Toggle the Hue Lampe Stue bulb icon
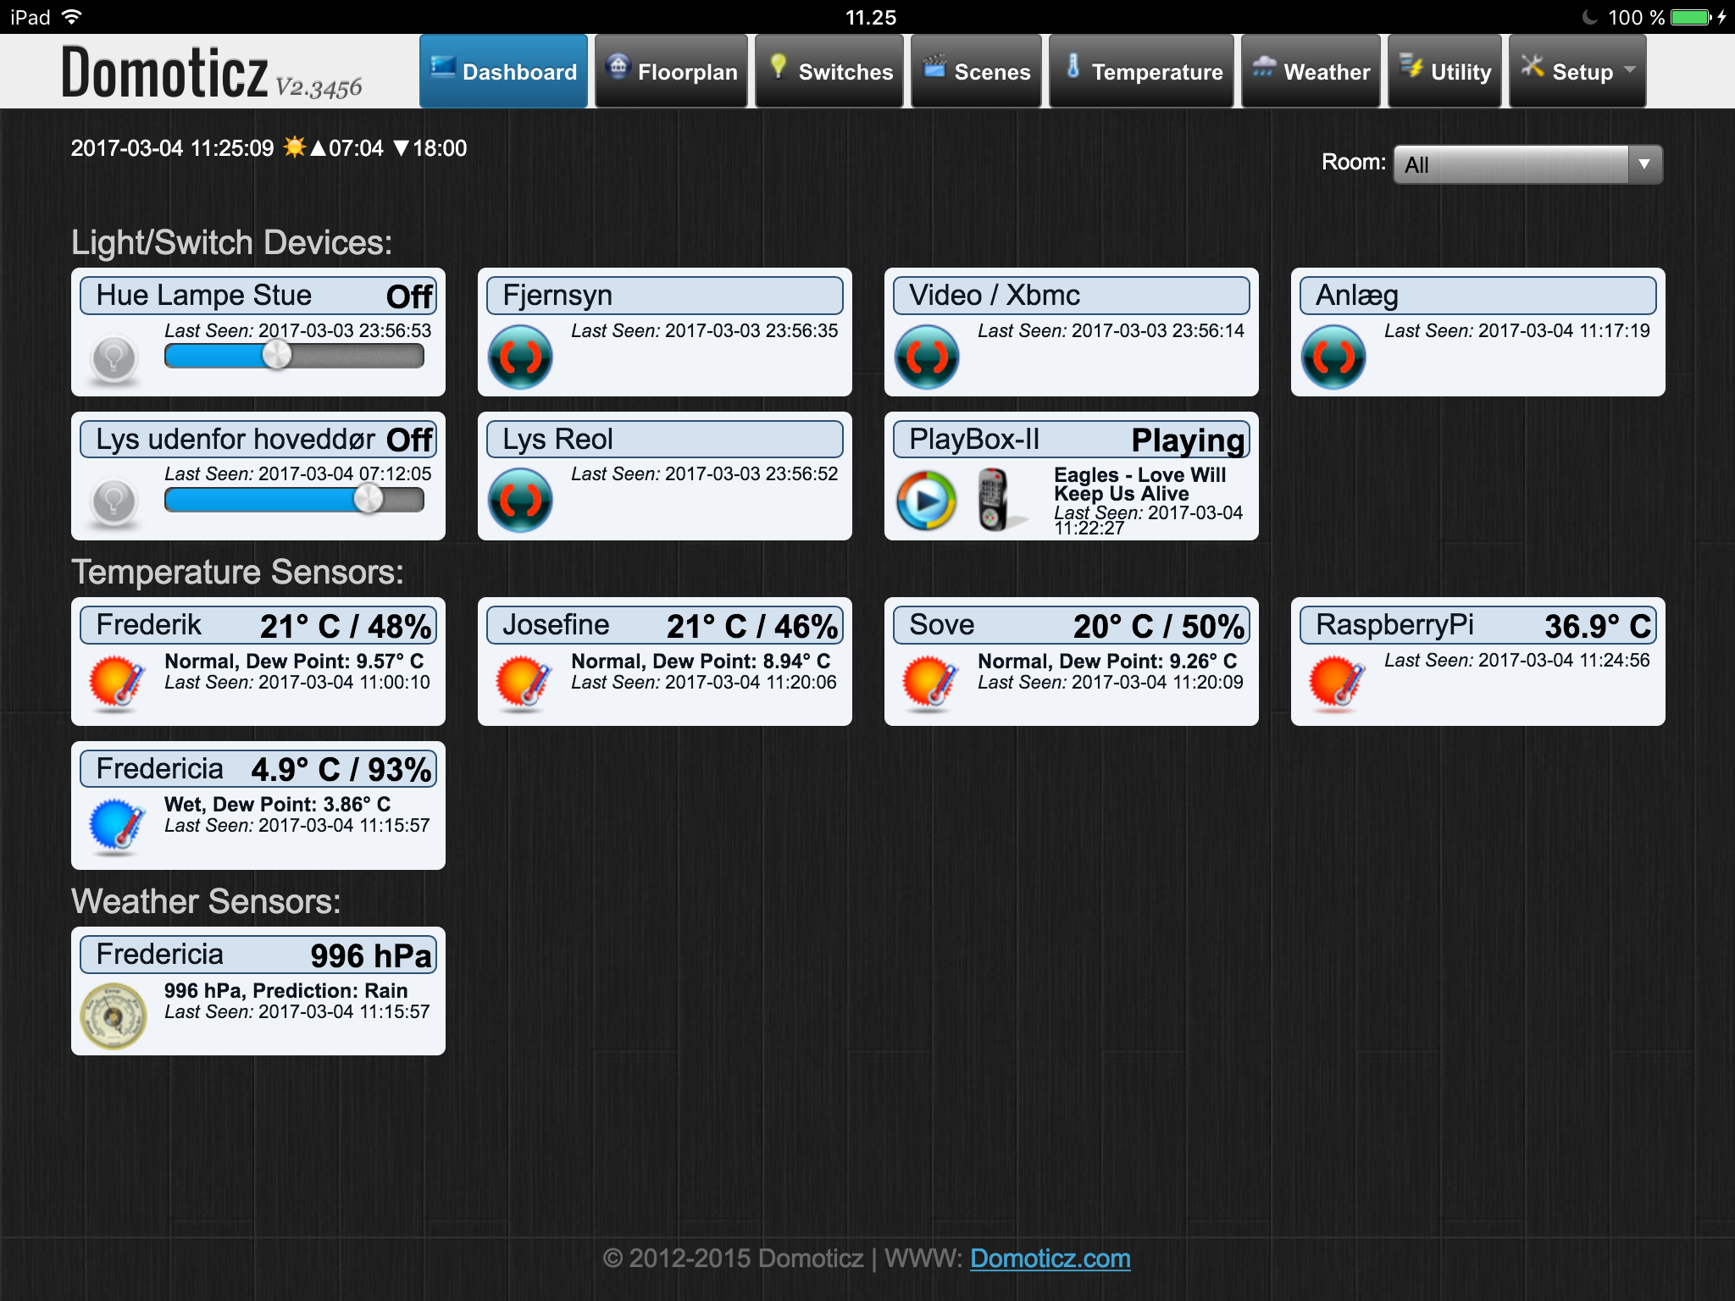Viewport: 1735px width, 1301px height. tap(114, 358)
